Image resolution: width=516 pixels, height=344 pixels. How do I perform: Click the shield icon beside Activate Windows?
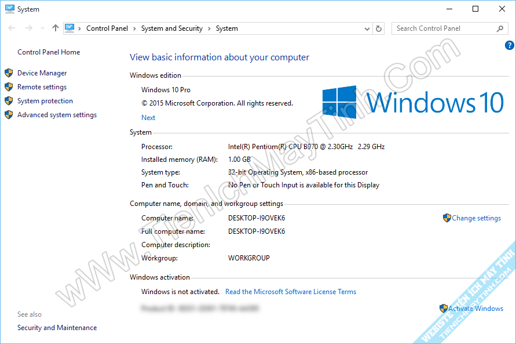tap(444, 309)
